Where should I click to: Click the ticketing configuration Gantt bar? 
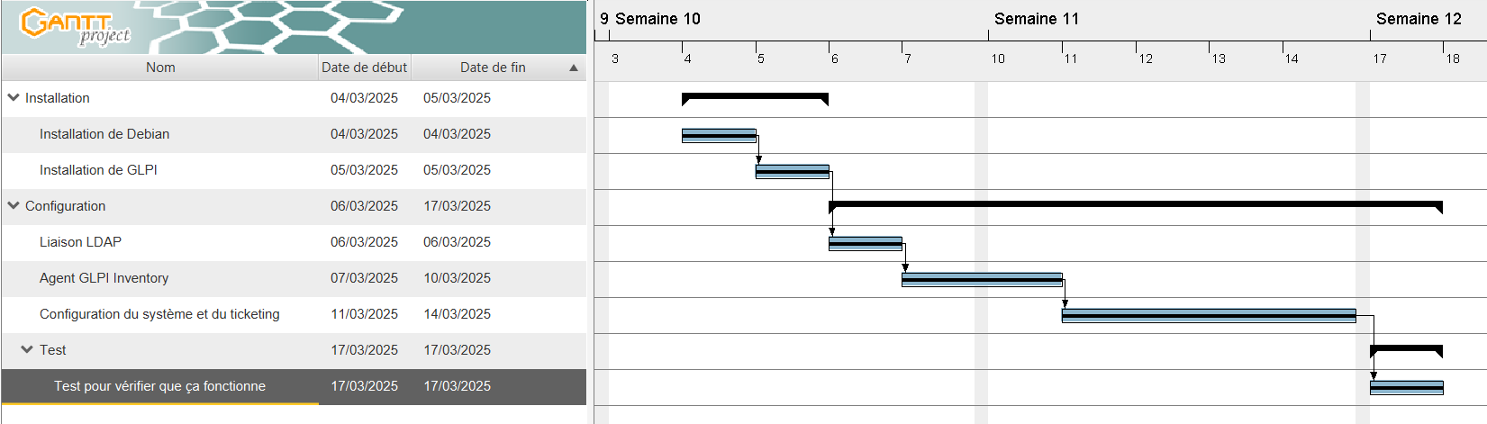(1209, 316)
